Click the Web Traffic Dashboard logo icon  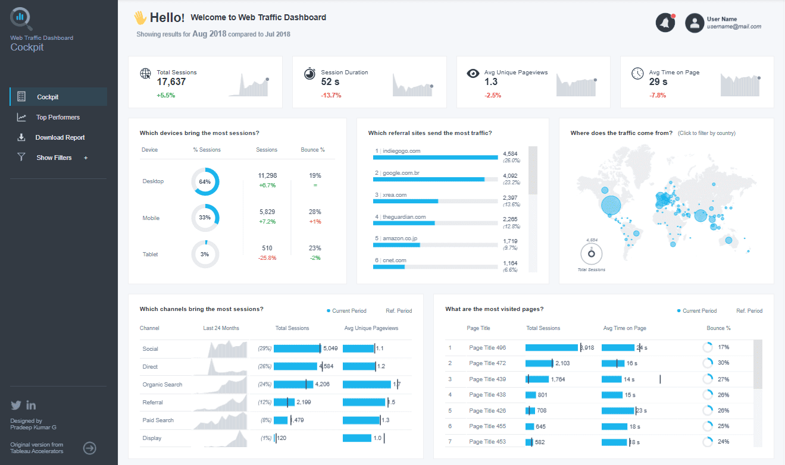pos(21,18)
